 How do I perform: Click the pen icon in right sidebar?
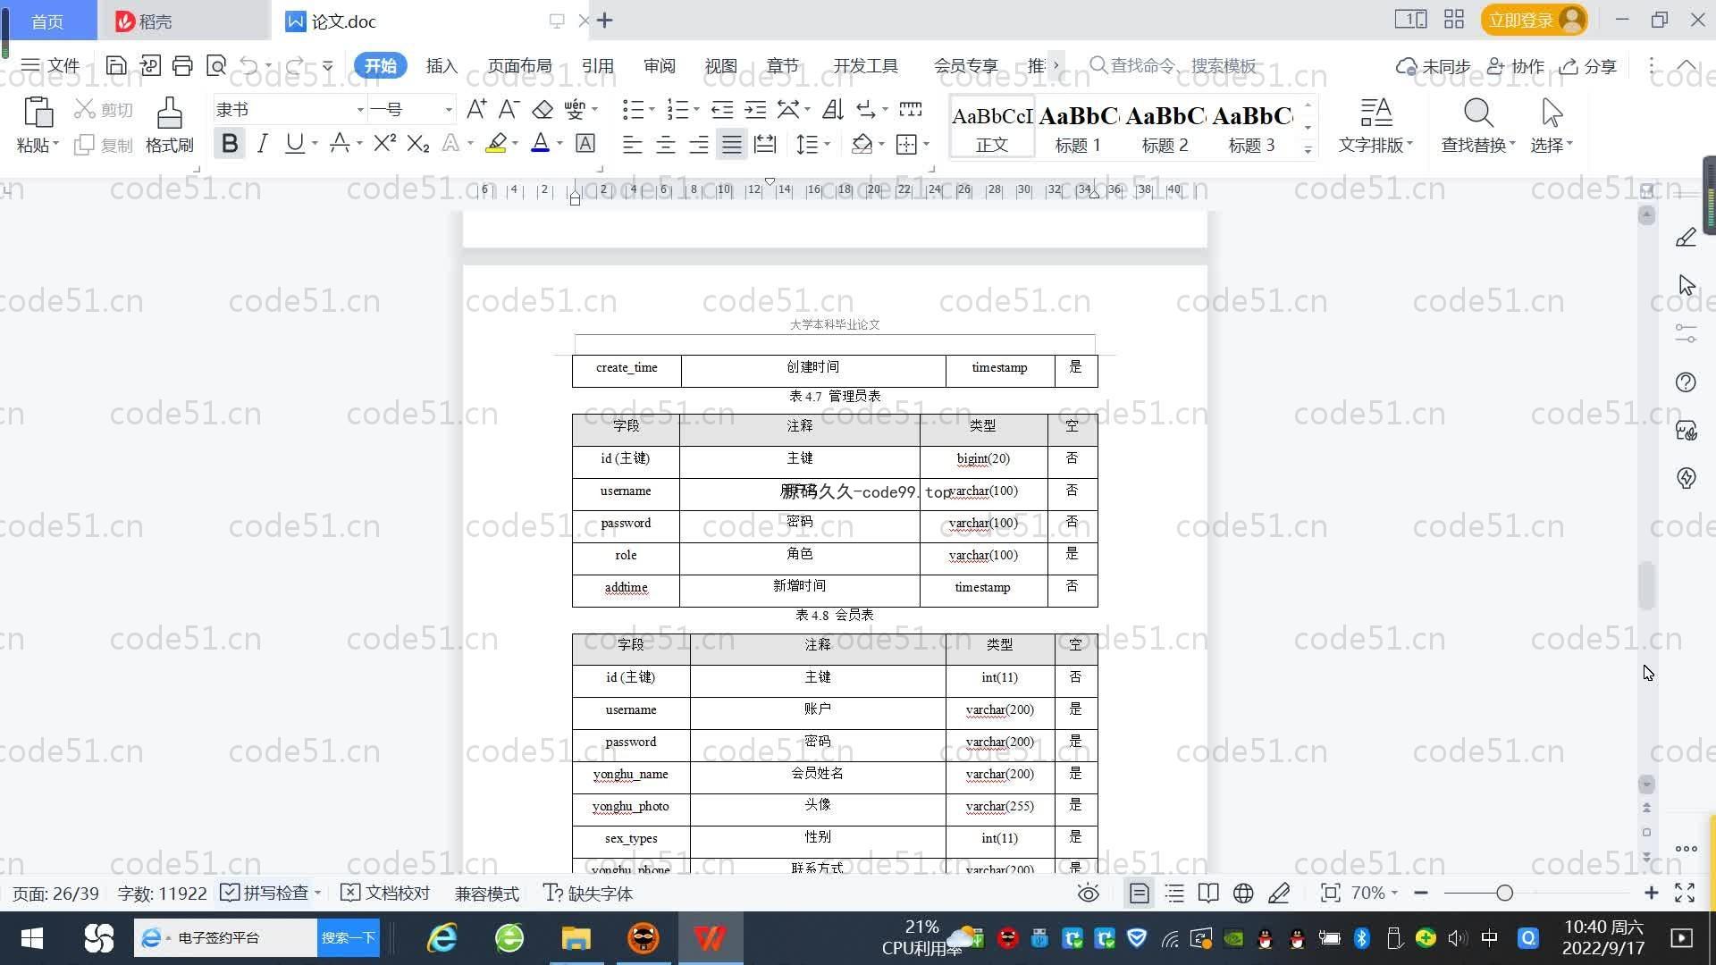(1686, 237)
